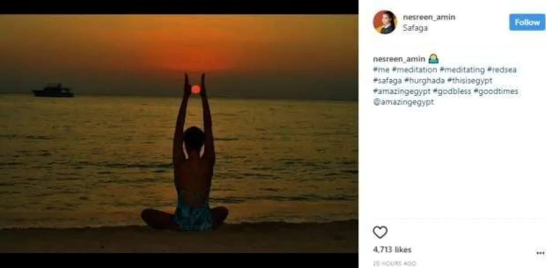546x268 pixels.
Task: Like the post with the heart icon
Action: coord(380,233)
